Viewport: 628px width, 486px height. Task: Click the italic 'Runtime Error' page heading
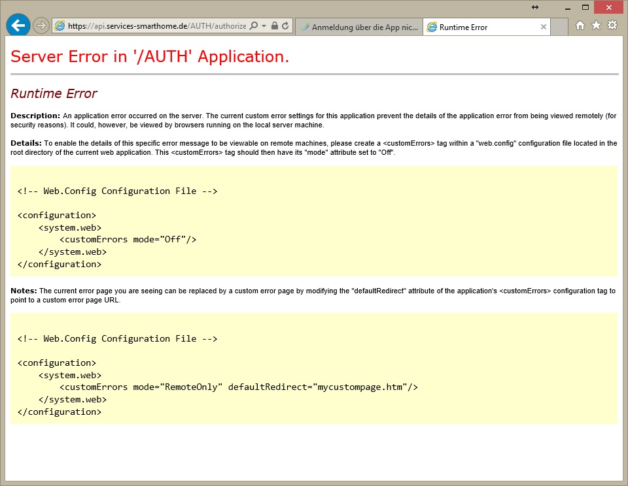coord(54,93)
